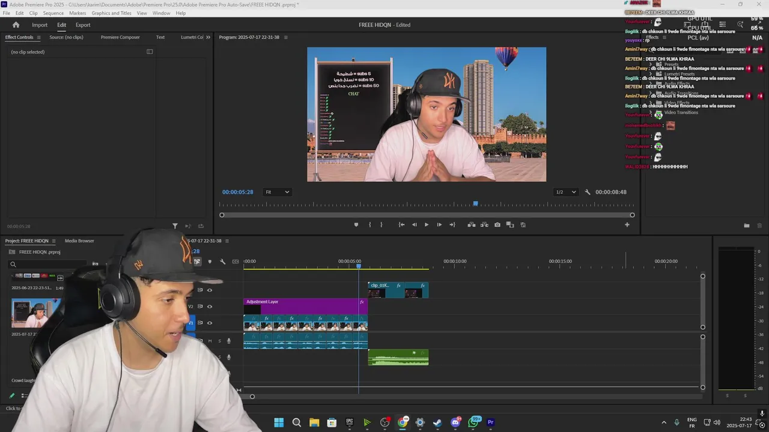Viewport: 769px width, 432px height.
Task: Open Timeline display settings wrench
Action: click(222, 262)
